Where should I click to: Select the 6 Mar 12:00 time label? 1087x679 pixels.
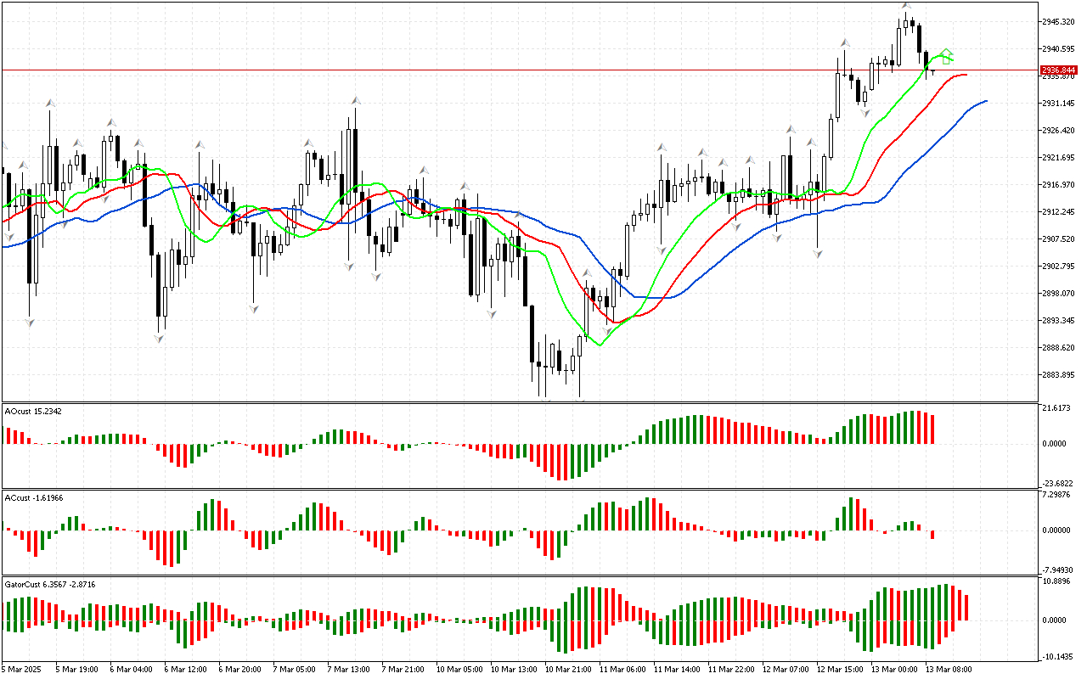point(185,670)
